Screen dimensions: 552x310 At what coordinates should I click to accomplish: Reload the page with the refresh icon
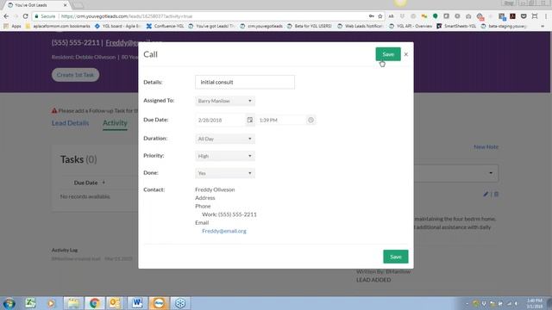click(x=25, y=16)
